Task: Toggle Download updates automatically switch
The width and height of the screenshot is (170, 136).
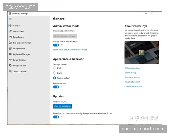Action: pyautogui.click(x=56, y=117)
